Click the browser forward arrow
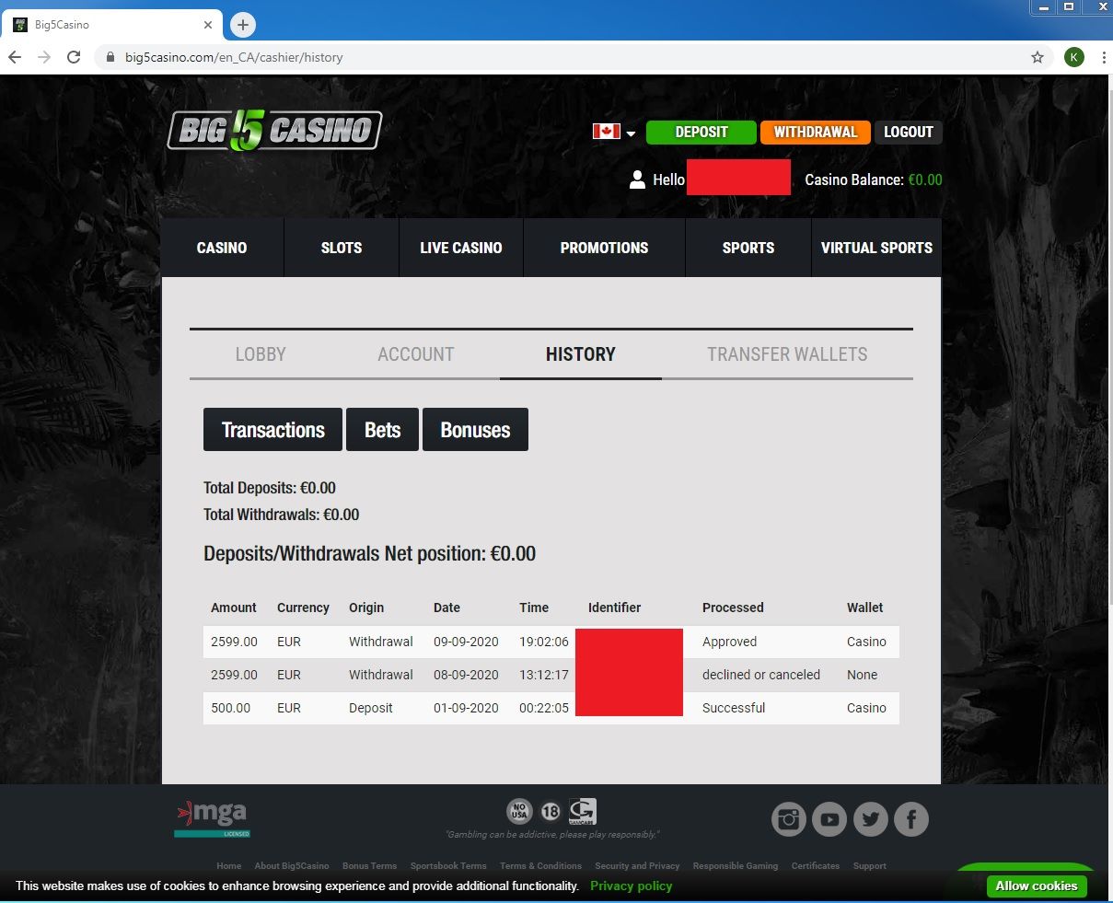 click(x=44, y=57)
